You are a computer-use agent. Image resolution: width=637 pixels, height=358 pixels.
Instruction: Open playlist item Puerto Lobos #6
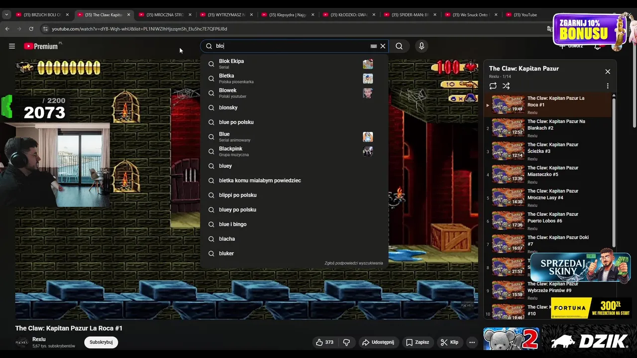coord(547,221)
